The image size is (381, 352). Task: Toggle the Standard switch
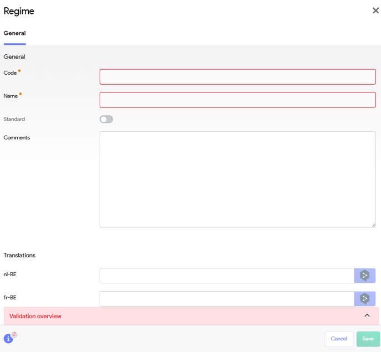(x=106, y=120)
